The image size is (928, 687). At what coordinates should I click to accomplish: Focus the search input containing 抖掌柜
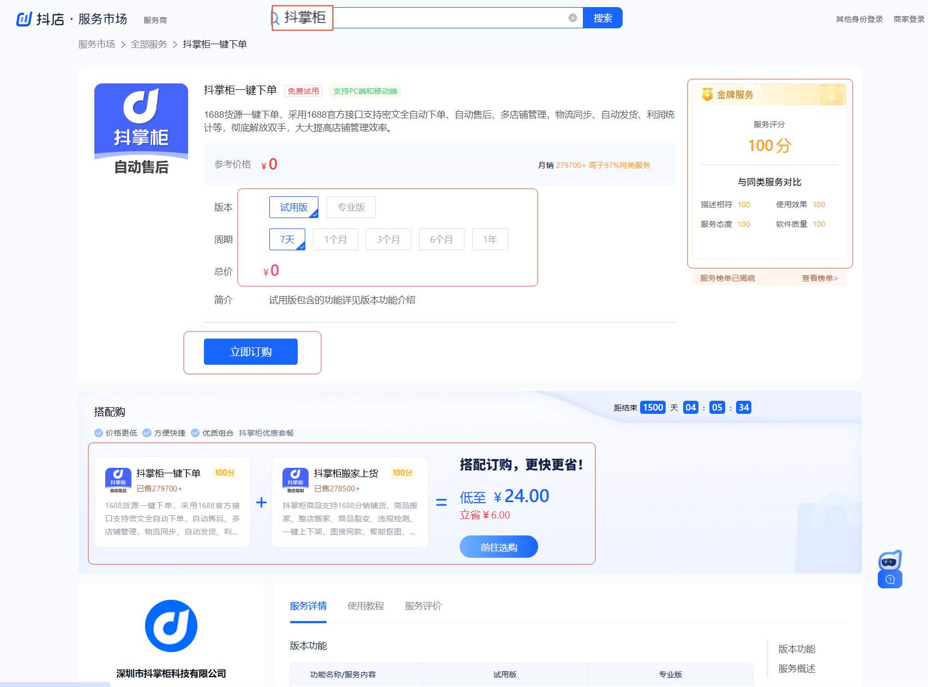coord(427,18)
